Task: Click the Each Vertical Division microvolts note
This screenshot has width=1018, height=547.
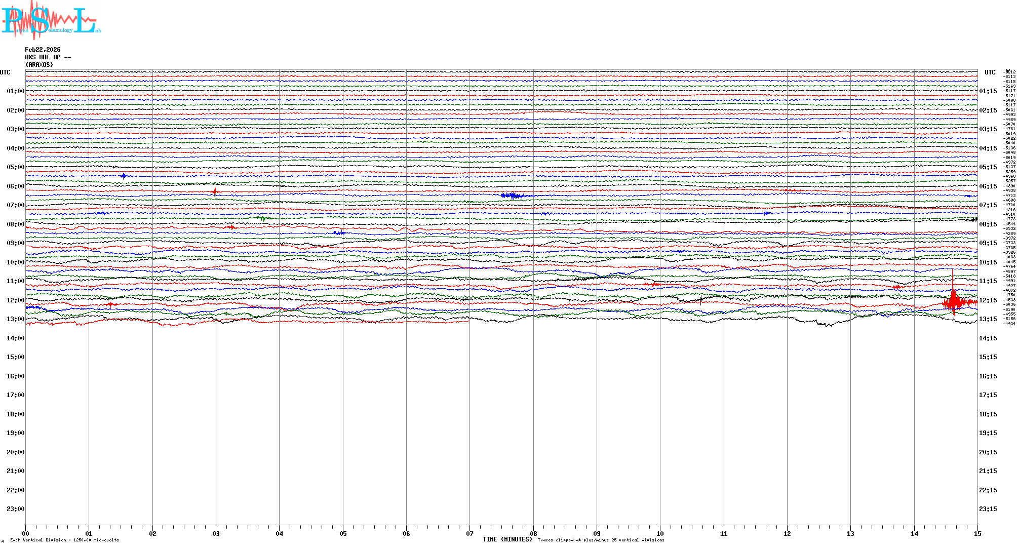Action: 64,540
